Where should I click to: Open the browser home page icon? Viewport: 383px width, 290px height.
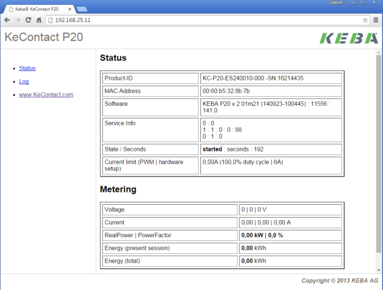click(x=39, y=20)
